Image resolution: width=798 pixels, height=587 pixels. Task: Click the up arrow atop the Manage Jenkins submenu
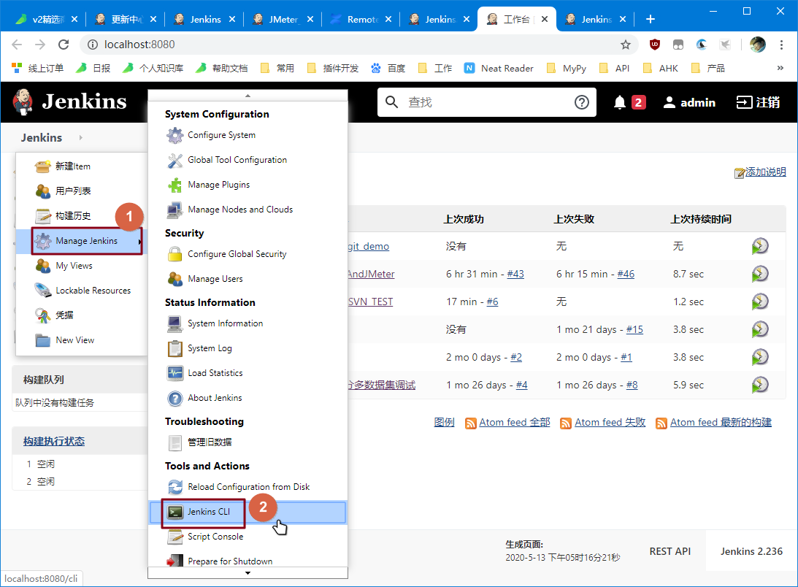point(248,96)
